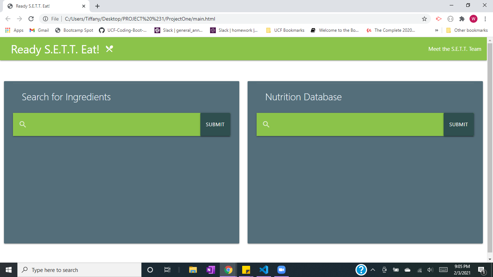Open the notification Action Center icon
Viewport: 493px width, 277px height.
pos(481,270)
